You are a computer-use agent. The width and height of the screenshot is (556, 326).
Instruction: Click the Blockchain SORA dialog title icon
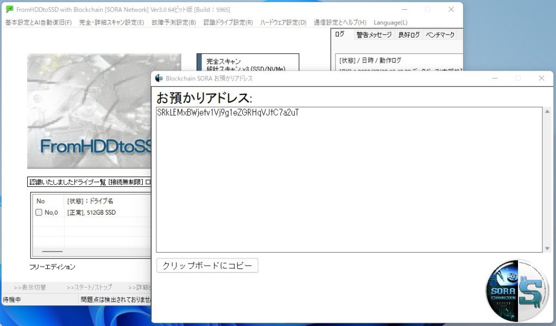[x=159, y=78]
